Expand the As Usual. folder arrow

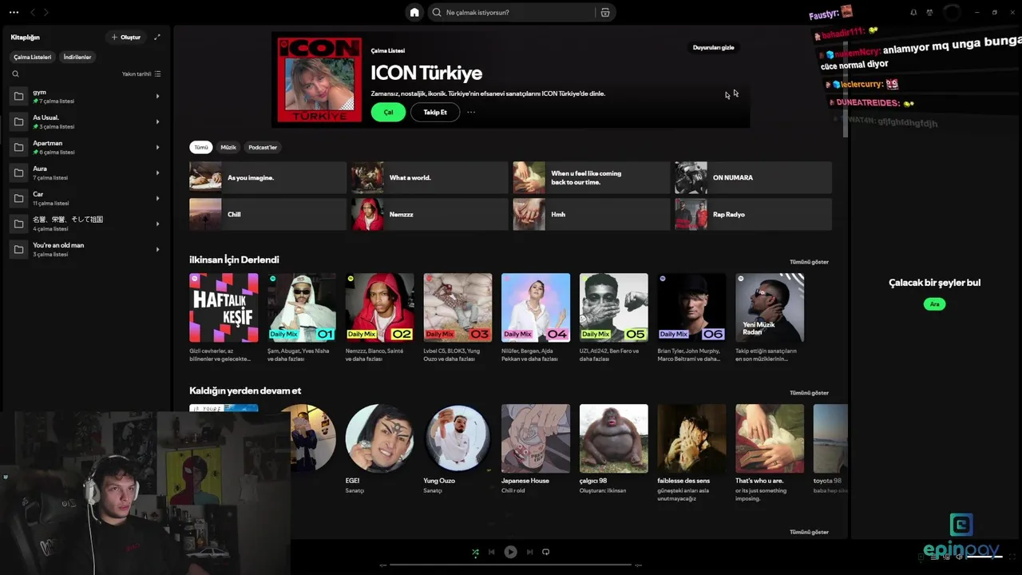point(157,121)
